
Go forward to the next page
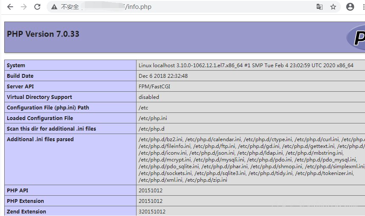[x=23, y=7]
